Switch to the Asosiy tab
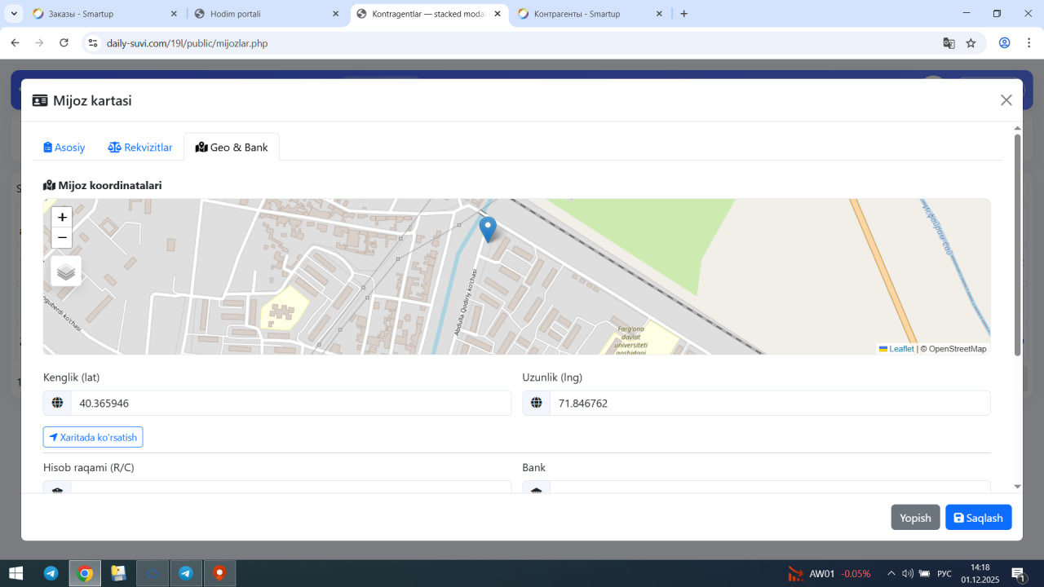Screen dimensions: 1044x587 pyautogui.click(x=64, y=148)
